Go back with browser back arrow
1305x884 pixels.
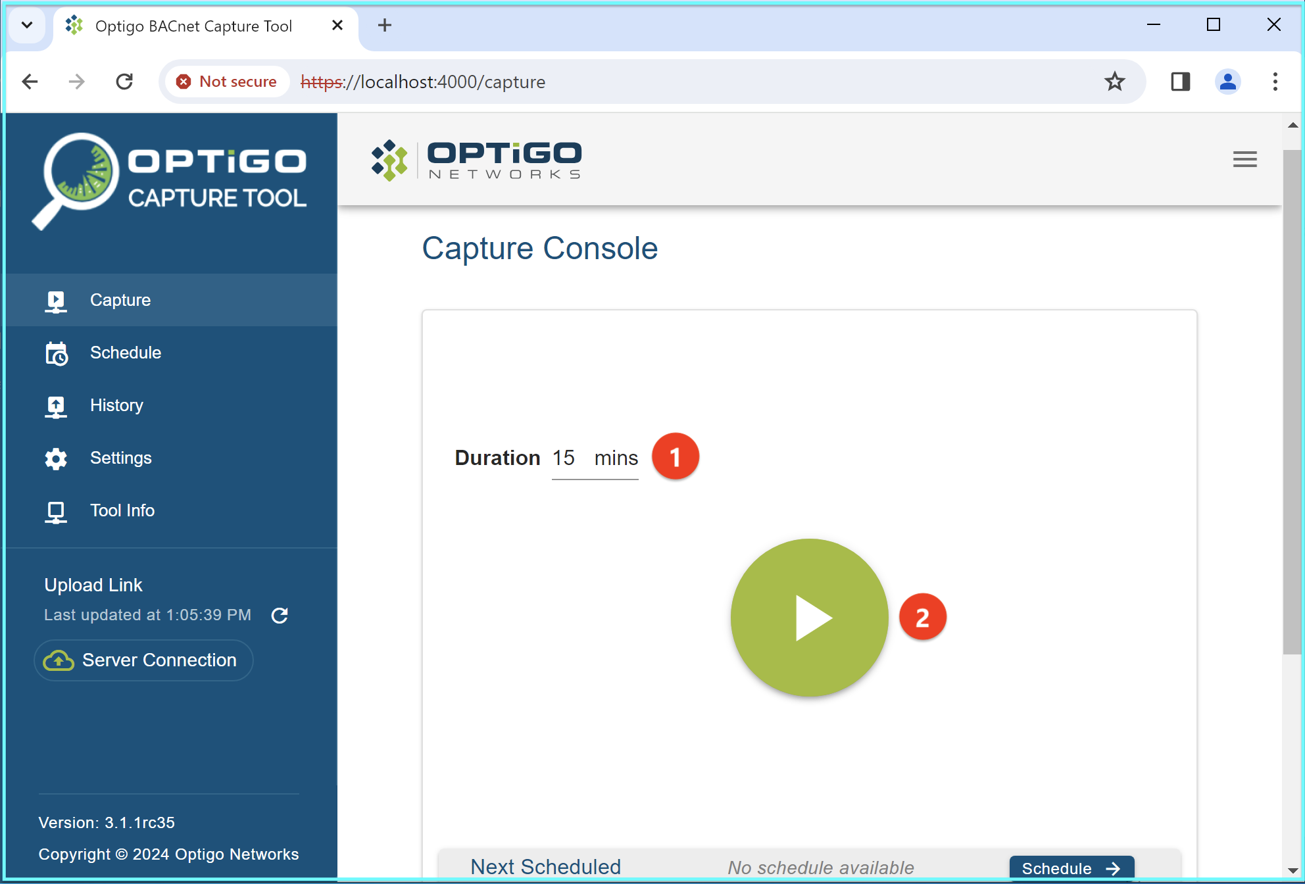pos(30,82)
